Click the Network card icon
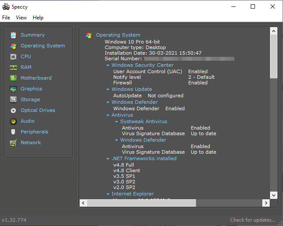 point(13,143)
